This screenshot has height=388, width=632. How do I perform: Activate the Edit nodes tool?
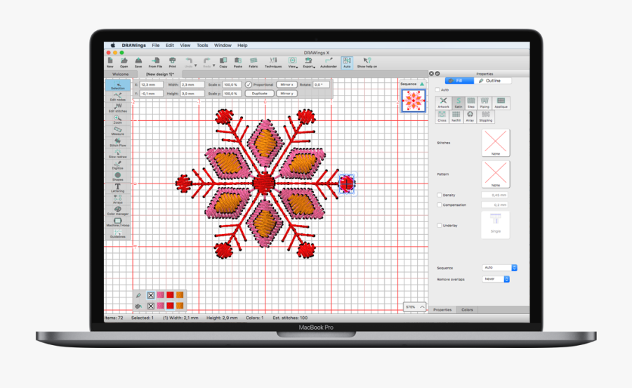point(118,97)
